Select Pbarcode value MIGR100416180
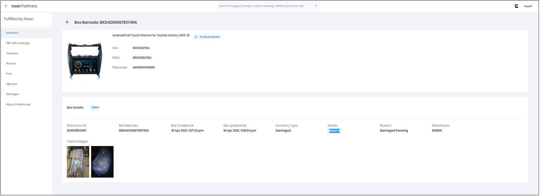Image resolution: width=540 pixels, height=196 pixels. pyautogui.click(x=144, y=68)
